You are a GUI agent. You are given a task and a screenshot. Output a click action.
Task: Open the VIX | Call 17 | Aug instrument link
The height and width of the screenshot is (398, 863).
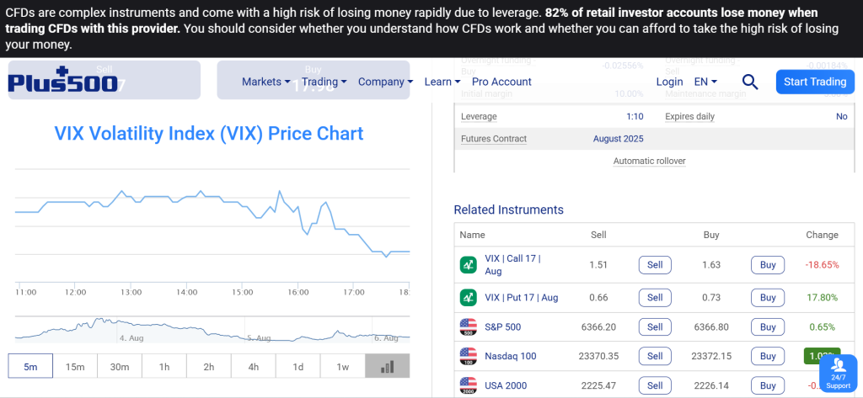[512, 264]
